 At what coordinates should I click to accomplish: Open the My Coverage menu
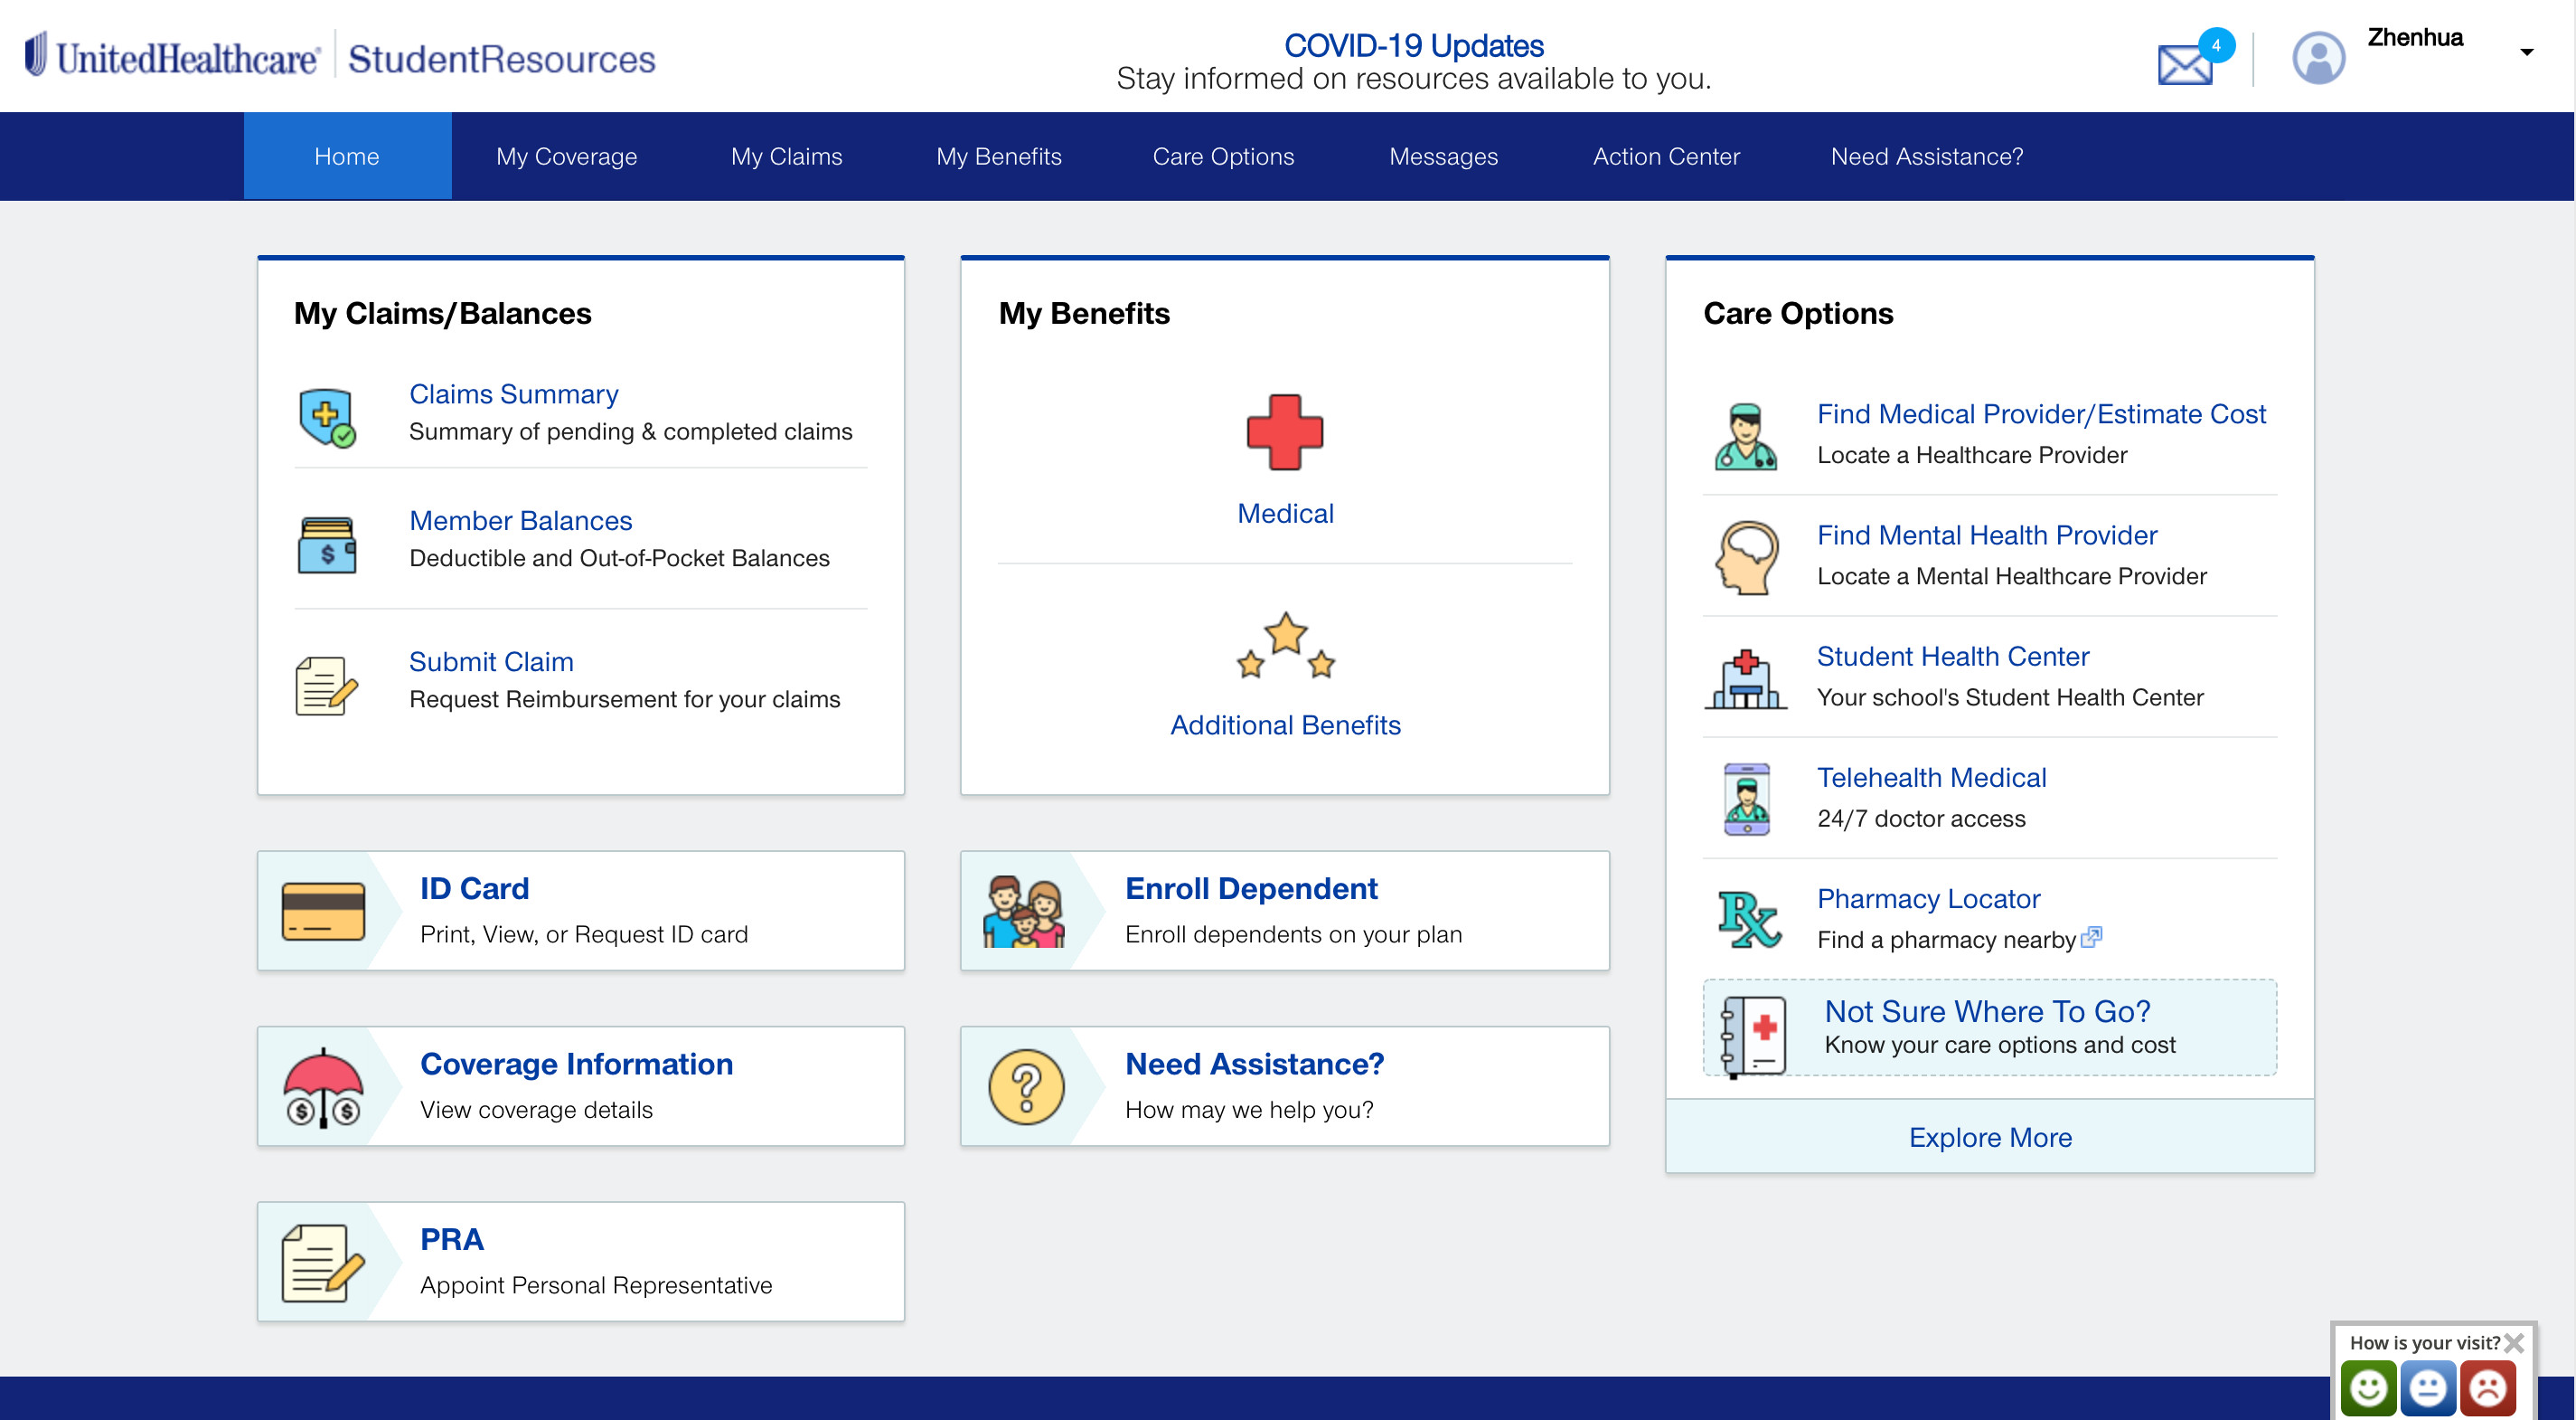[566, 156]
